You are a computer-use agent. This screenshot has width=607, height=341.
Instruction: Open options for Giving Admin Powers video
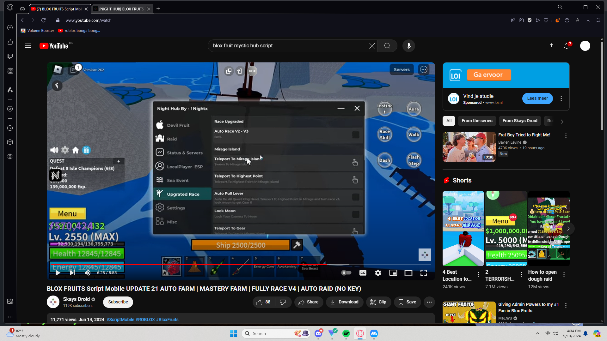coord(566,305)
